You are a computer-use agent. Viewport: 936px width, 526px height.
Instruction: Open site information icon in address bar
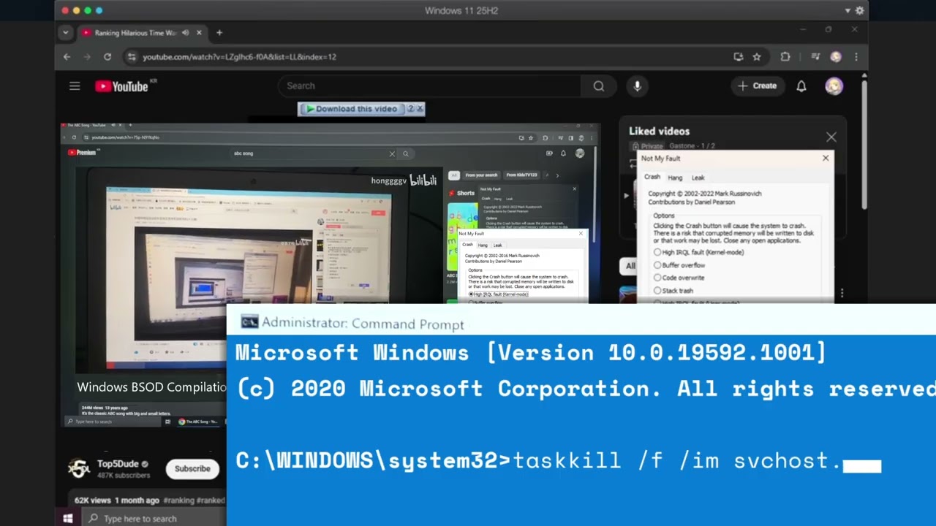pos(131,57)
